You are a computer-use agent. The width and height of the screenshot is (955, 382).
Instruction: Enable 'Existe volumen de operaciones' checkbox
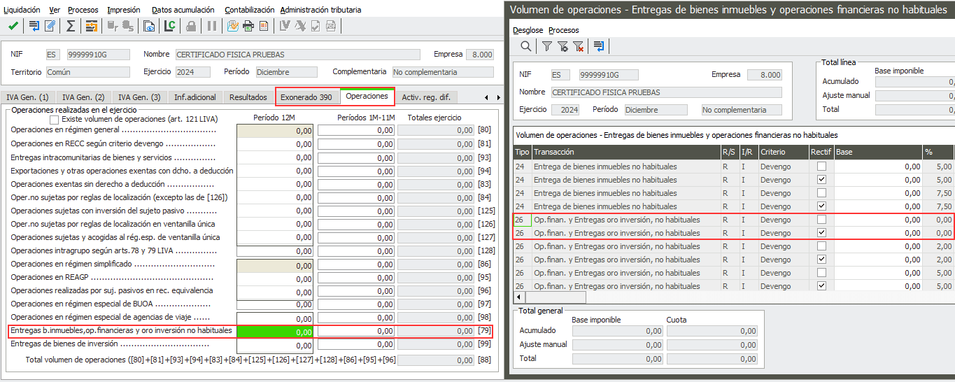[x=55, y=120]
